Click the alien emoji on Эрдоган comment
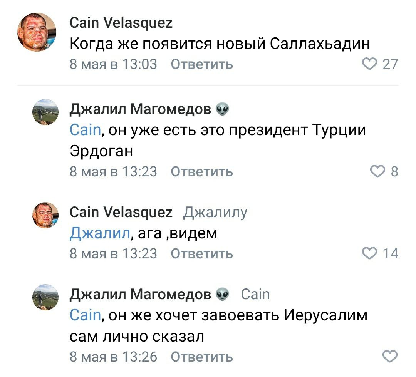The height and width of the screenshot is (377, 416). [221, 110]
